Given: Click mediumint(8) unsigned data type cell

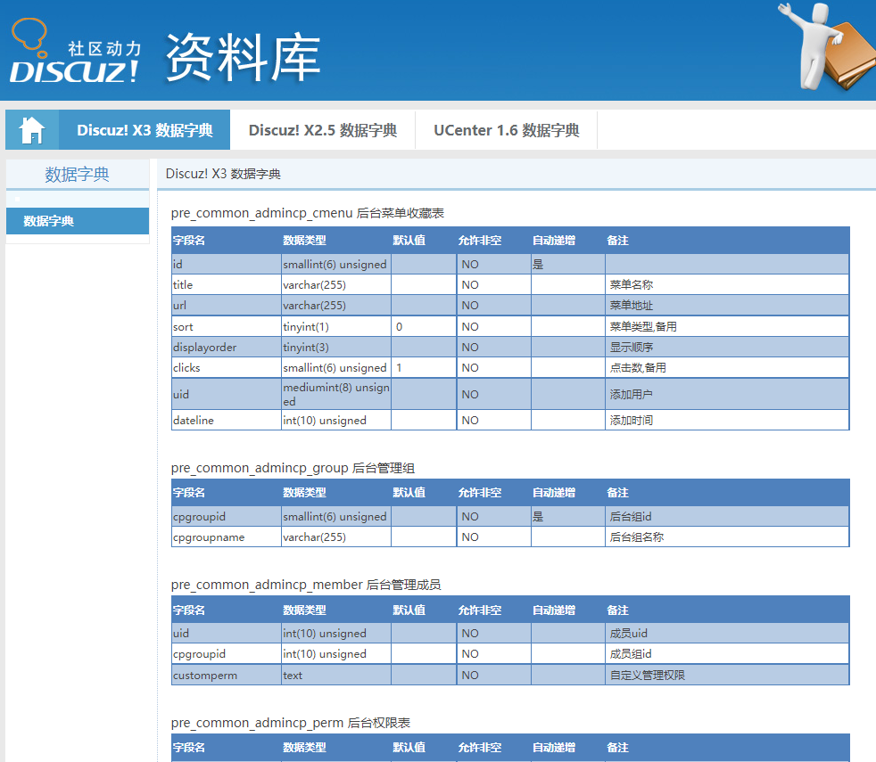Looking at the screenshot, I should pos(336,394).
